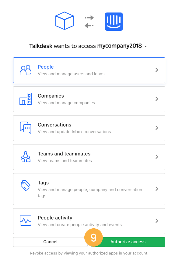Click the Teams and teammates group icon
Viewport: 175px width, 260px height.
[x=26, y=157]
